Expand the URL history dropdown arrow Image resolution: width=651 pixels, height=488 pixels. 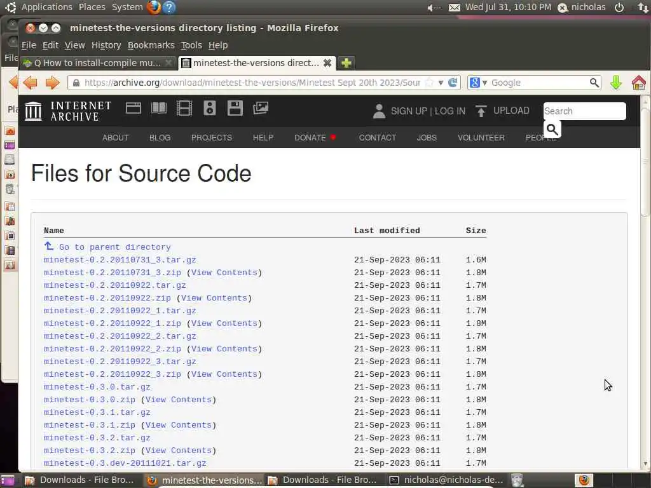[x=441, y=83]
